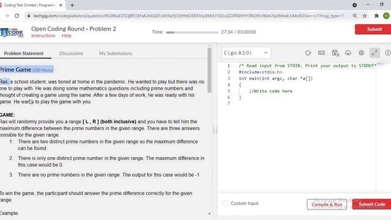Reset code with the refresh icon in editor toolbar
The image size is (391, 220).
[x=308, y=53]
